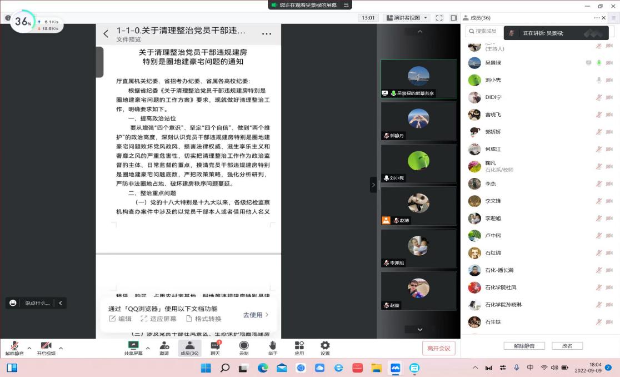The image size is (620, 377).
Task: Click 吴景禄's screen sharing indicator icon
Action: click(588, 63)
